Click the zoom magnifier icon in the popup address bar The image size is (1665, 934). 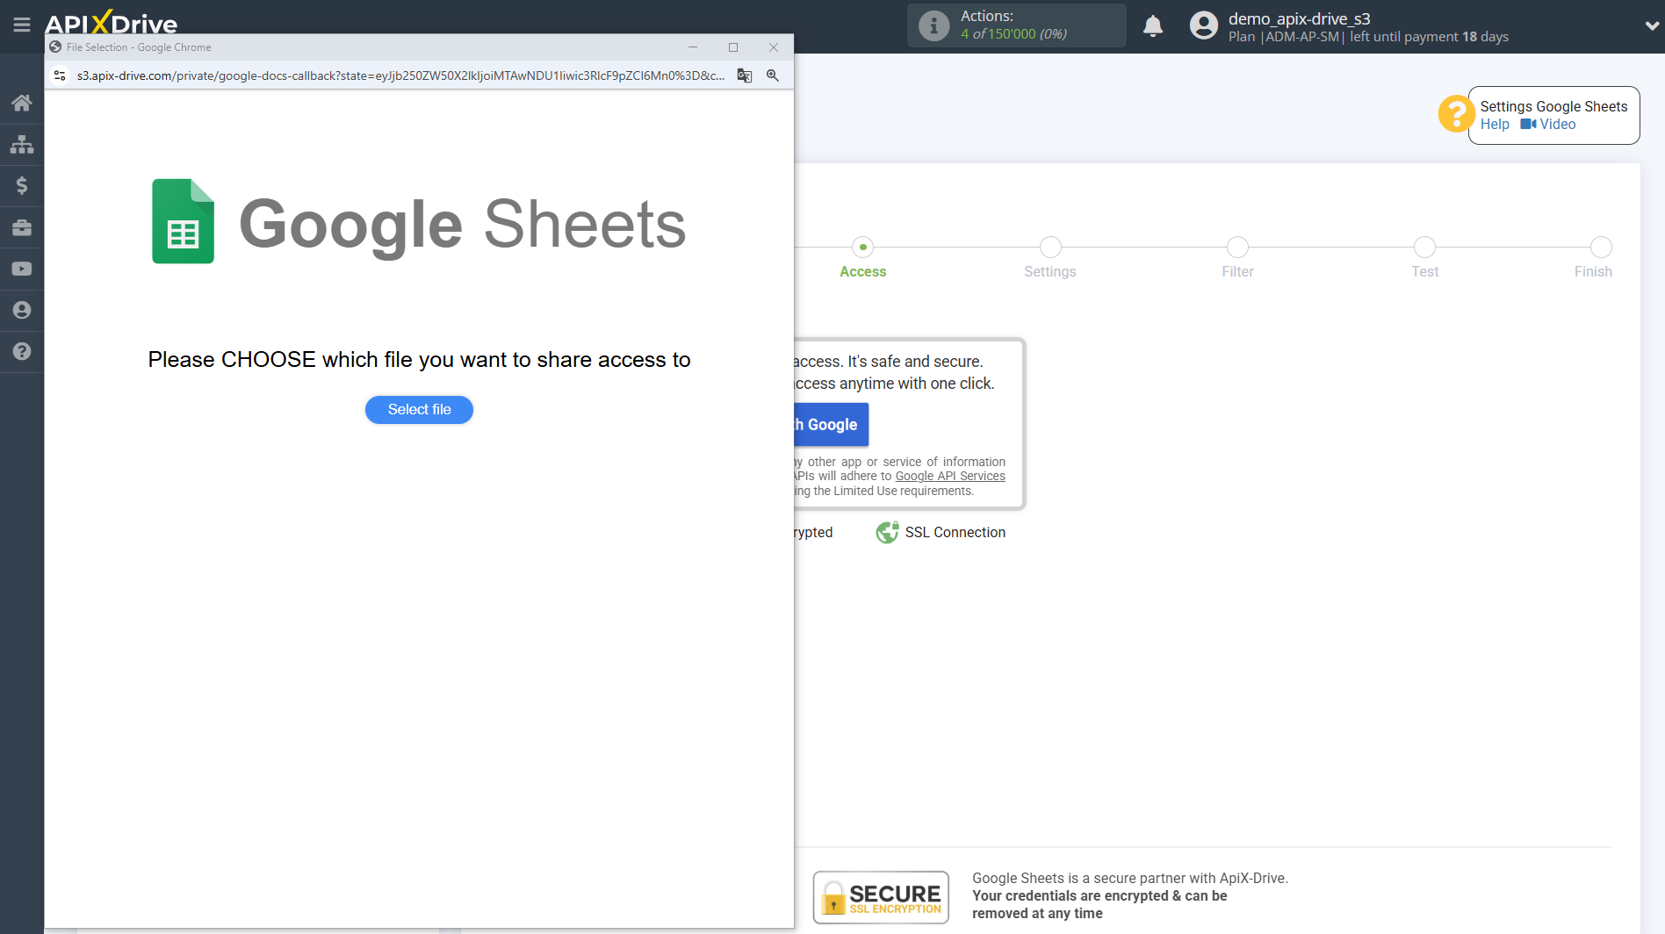point(773,75)
